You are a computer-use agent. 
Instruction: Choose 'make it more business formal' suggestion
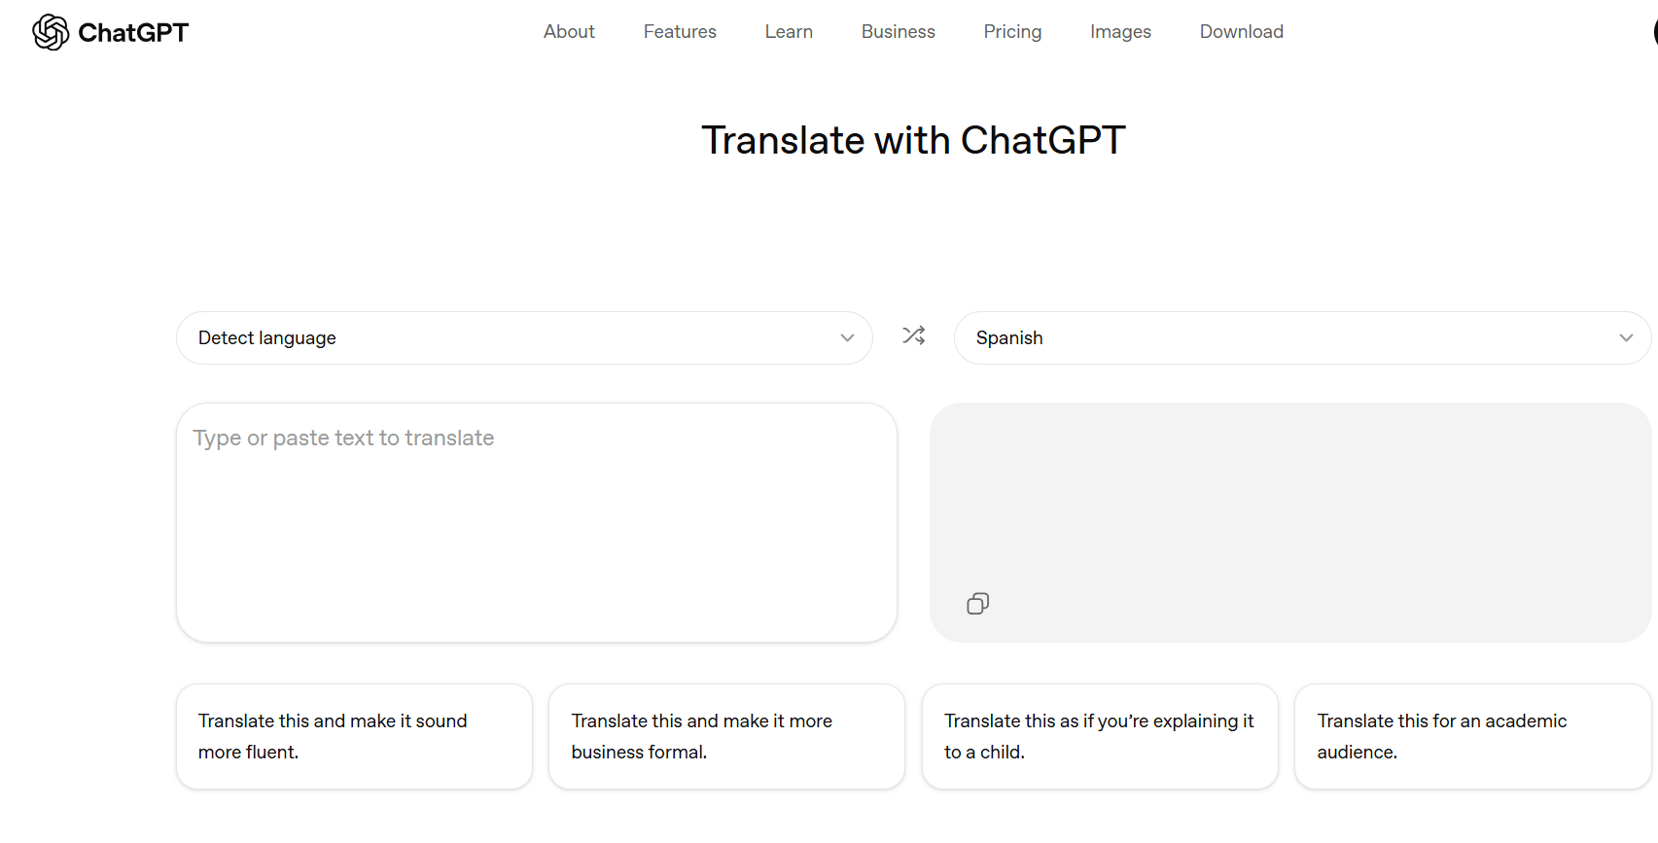point(726,736)
